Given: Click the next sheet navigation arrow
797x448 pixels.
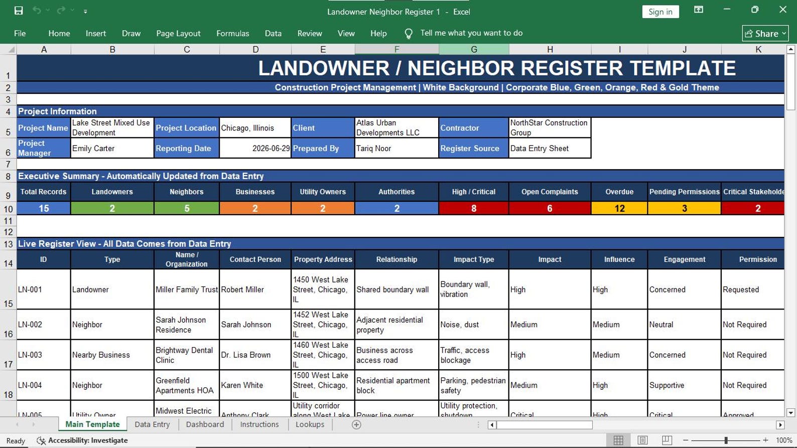Looking at the screenshot, I should (34, 424).
